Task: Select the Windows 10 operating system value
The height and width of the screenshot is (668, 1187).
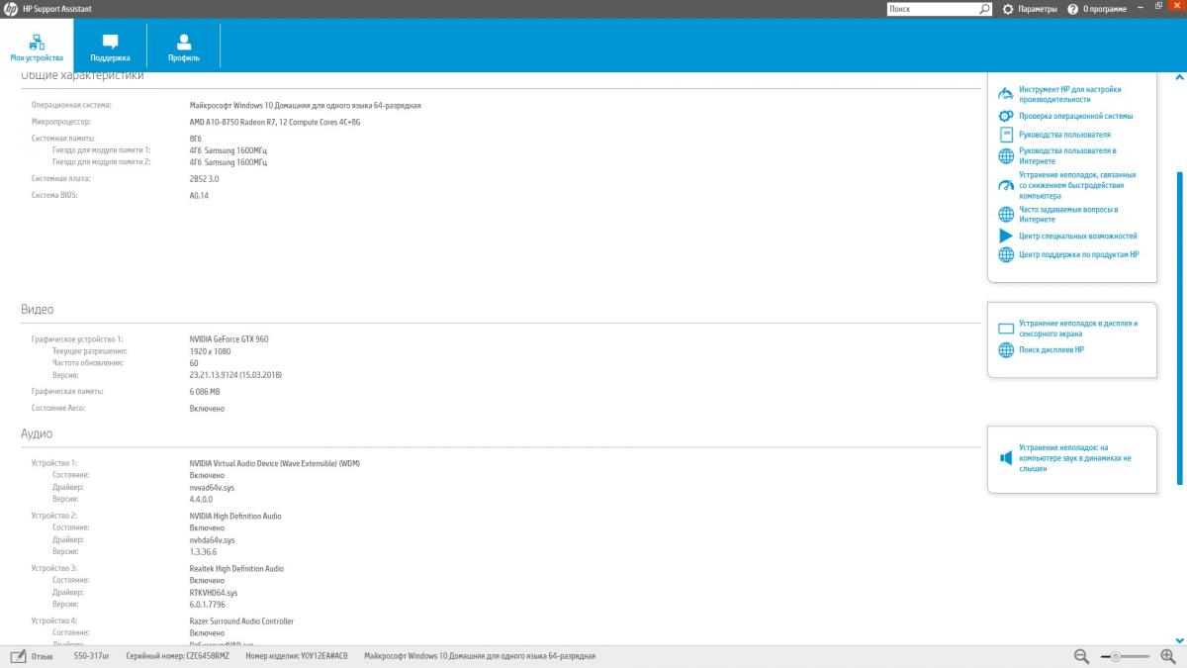Action: pos(306,104)
